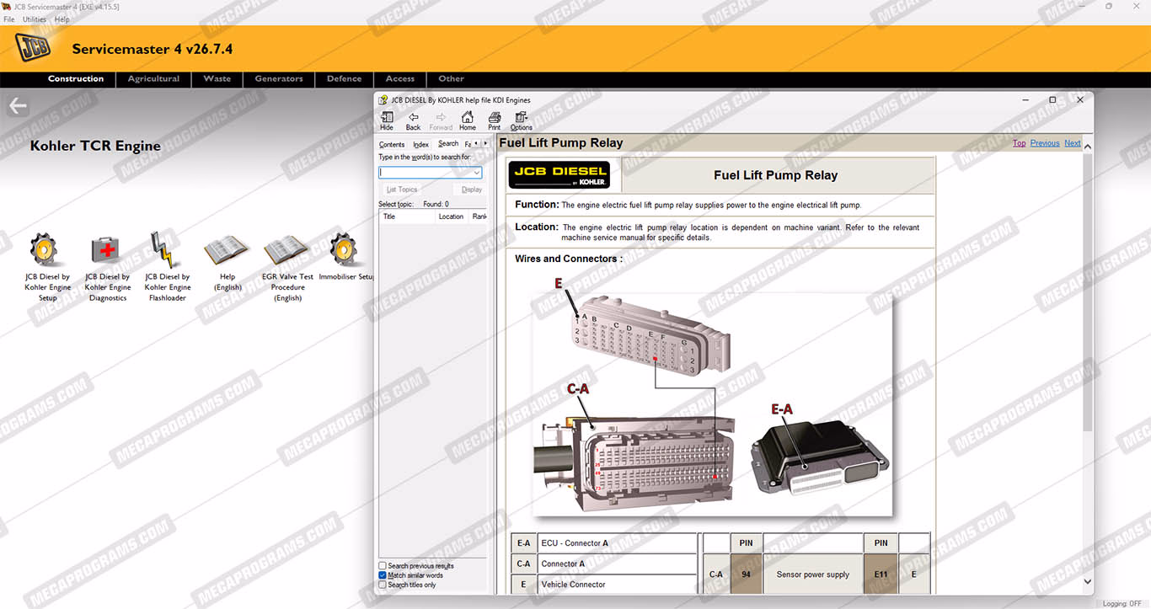Click the 'Kohler TCR Engine' heading

95,146
